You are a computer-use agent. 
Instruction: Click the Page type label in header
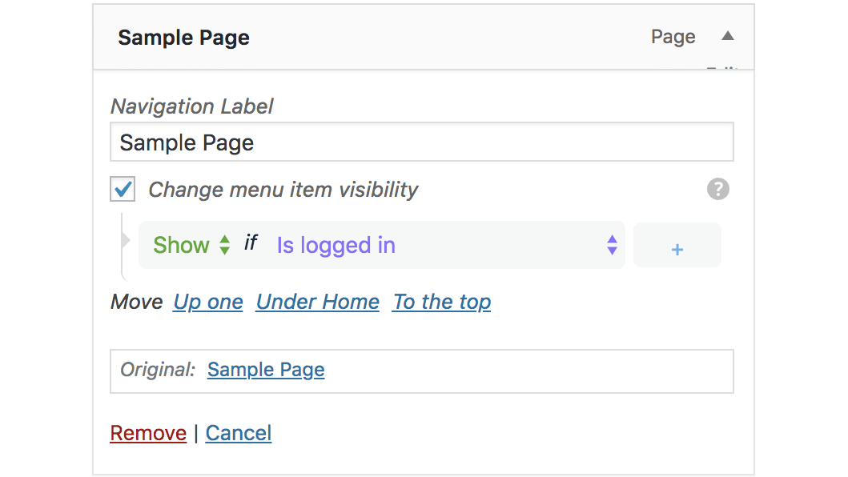673,37
